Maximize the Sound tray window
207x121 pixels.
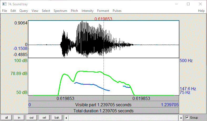coord(188,4)
